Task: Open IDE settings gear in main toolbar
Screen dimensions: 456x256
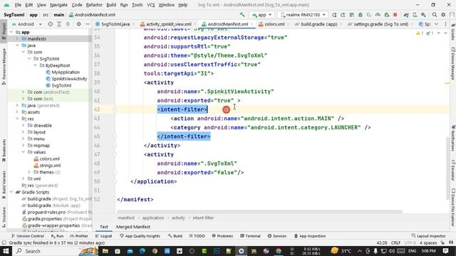Action: coord(443,15)
